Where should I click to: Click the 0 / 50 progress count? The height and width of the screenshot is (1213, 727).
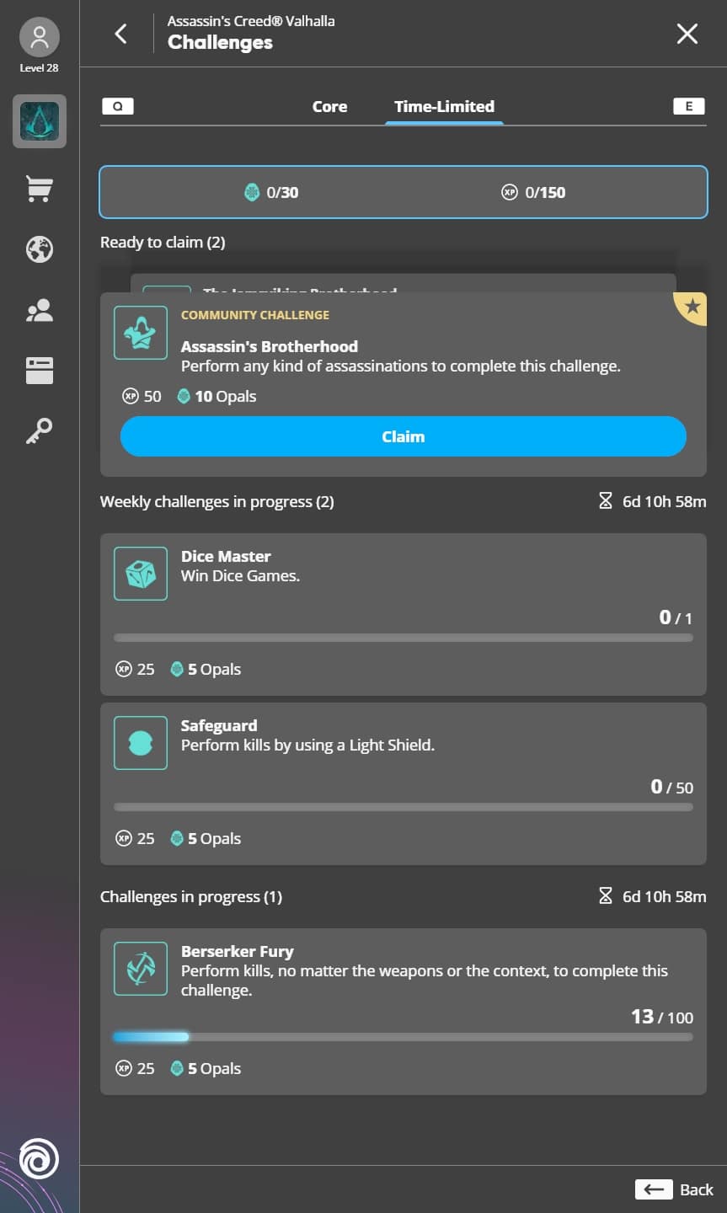tap(671, 787)
